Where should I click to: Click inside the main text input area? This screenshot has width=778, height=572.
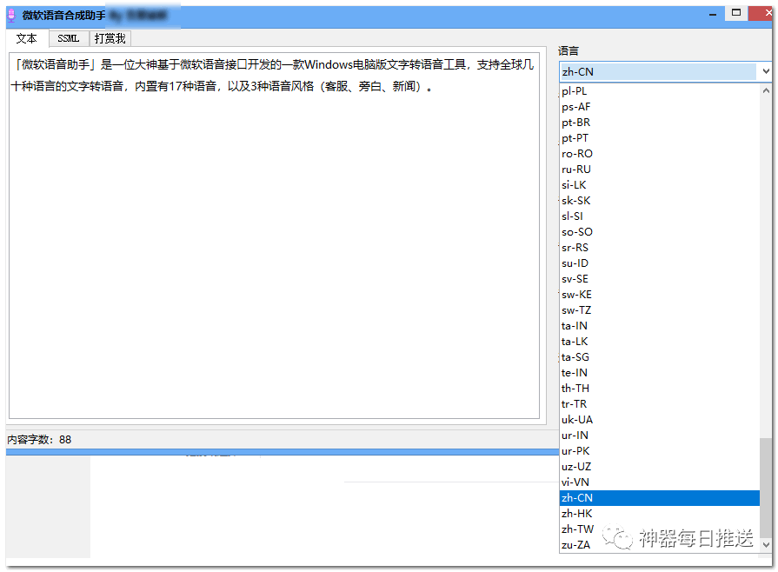coord(274,236)
